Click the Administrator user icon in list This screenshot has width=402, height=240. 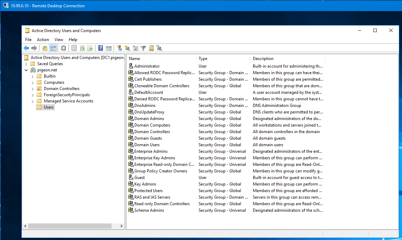131,66
